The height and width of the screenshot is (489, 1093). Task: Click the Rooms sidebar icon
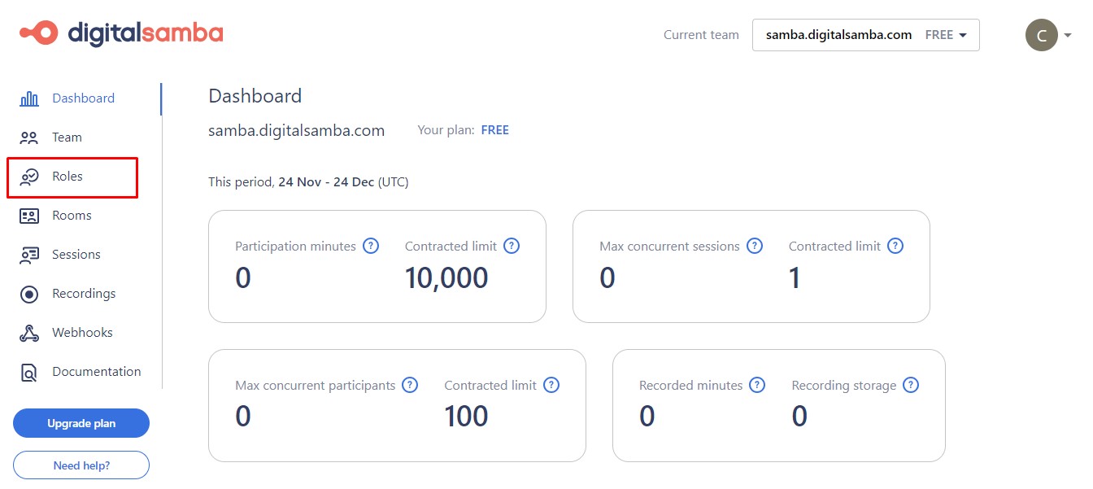coord(28,216)
